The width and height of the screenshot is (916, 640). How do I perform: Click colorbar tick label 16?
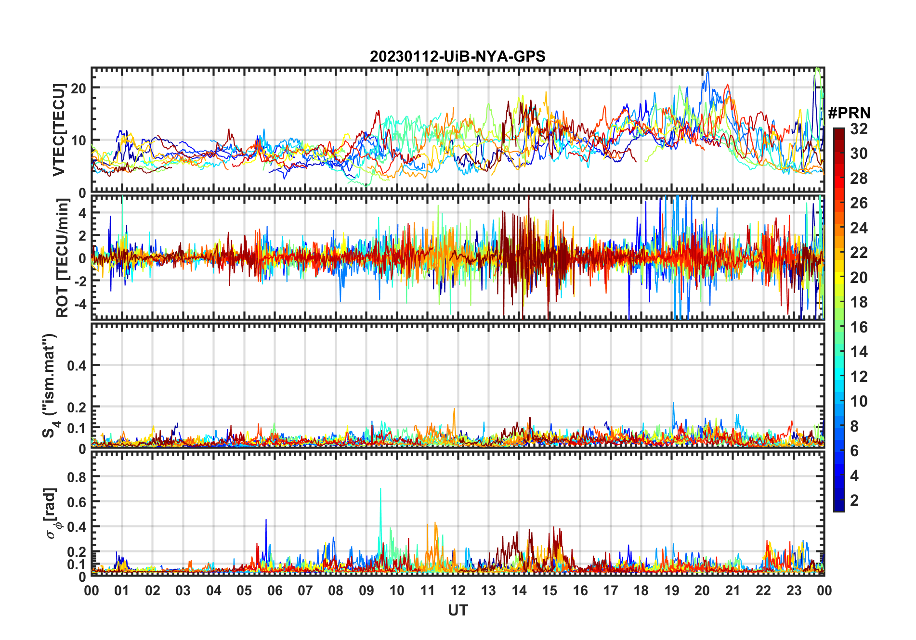coord(859,327)
